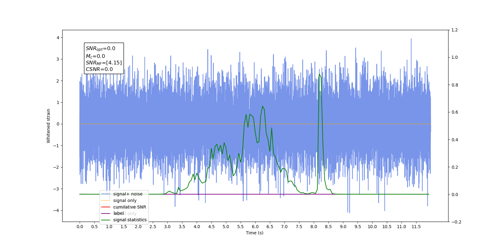
Task: Click the 0.0 tick label on time axis
Action: point(80,227)
